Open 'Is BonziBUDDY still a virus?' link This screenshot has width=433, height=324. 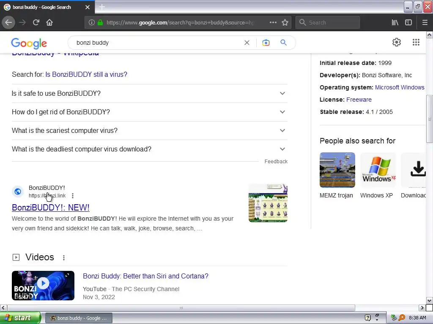click(x=86, y=74)
